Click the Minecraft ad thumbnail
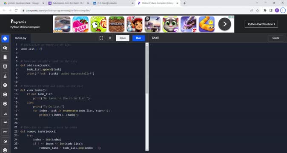 (x=117, y=24)
